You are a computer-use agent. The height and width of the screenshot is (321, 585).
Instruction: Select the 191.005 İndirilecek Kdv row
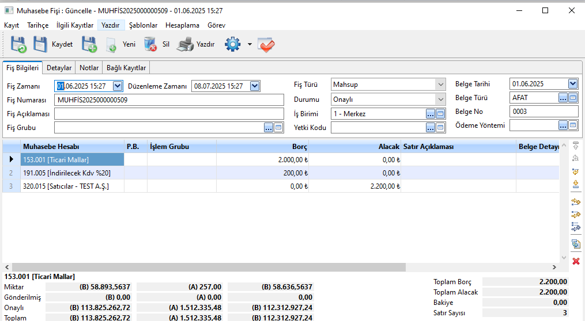(x=73, y=173)
